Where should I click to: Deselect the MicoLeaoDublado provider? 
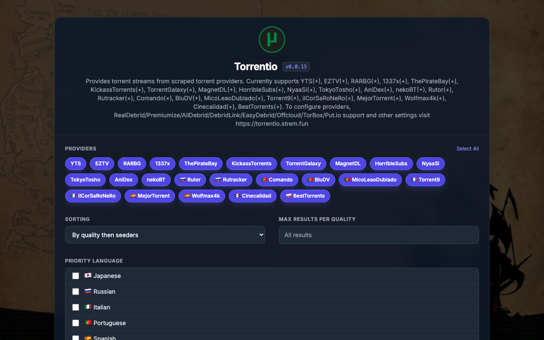pyautogui.click(x=370, y=180)
